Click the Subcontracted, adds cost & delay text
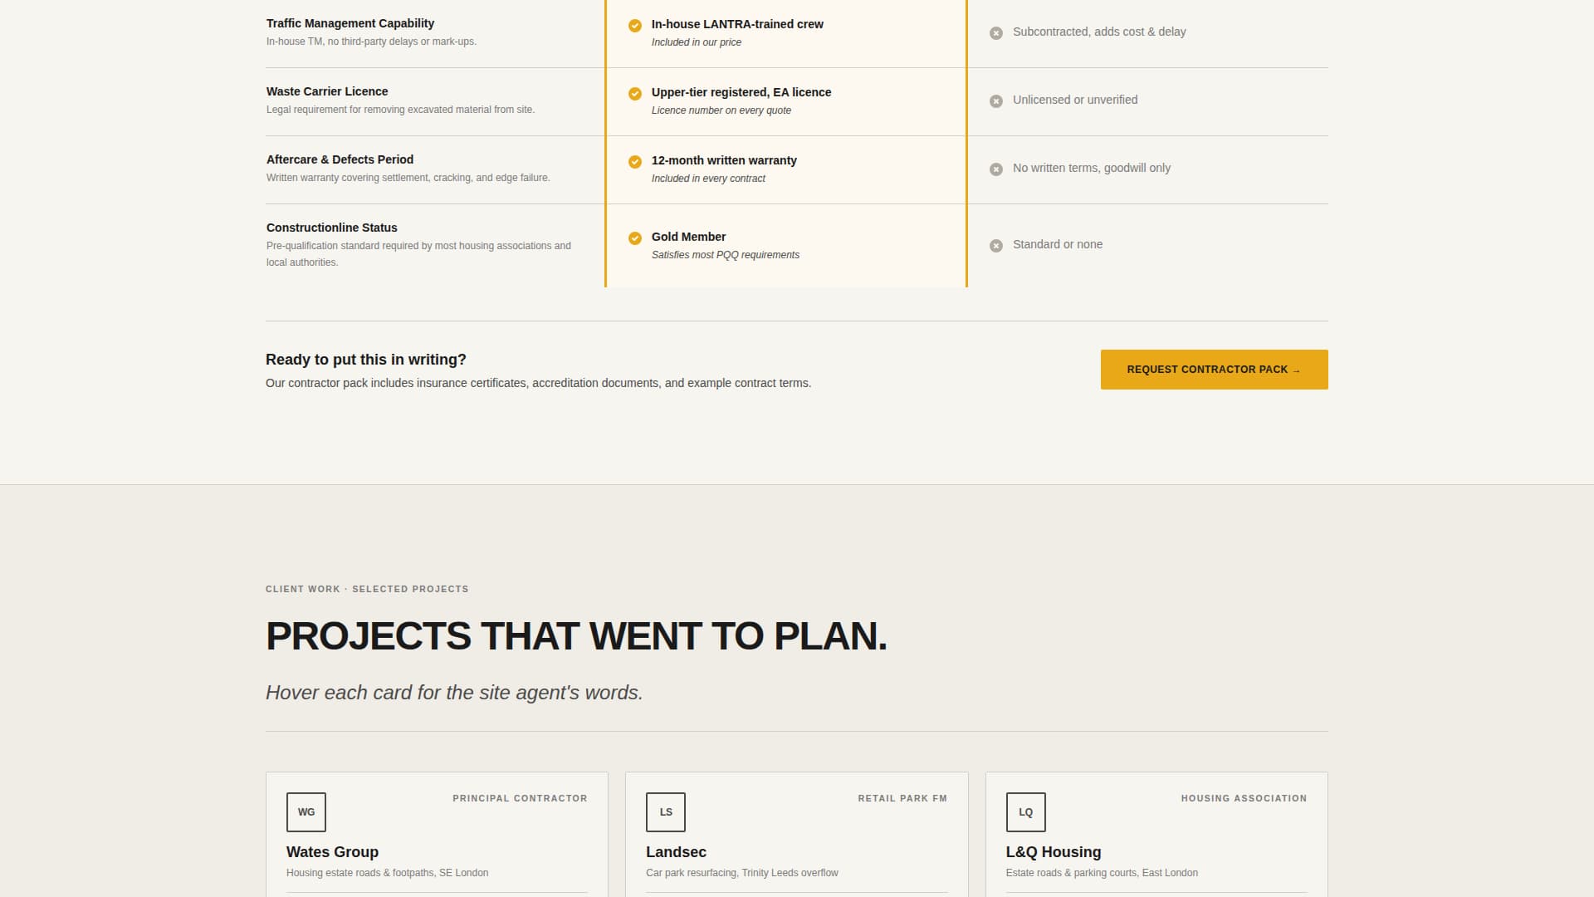Viewport: 1594px width, 897px height. [1099, 32]
